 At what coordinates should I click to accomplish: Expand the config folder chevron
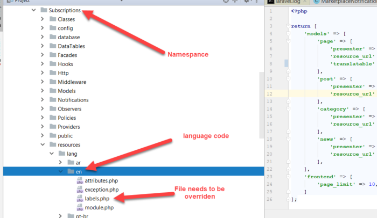click(x=43, y=28)
